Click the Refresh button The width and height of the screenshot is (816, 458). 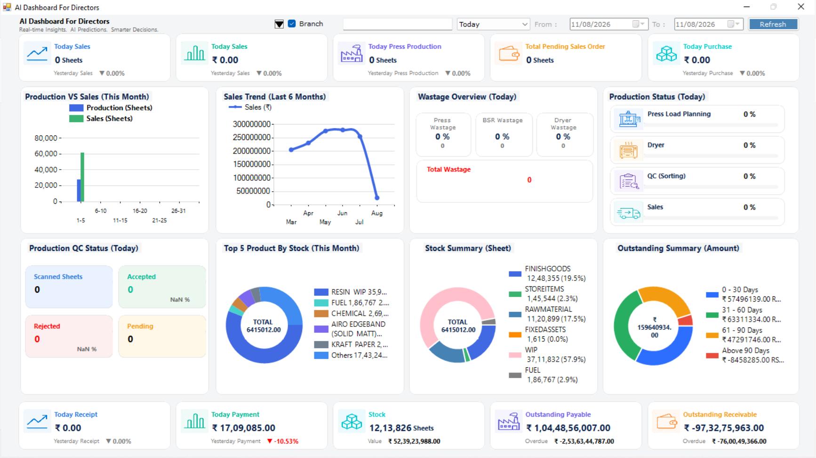(773, 24)
